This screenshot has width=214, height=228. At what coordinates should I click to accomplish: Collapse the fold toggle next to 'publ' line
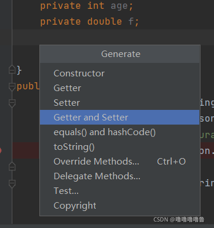(12, 87)
